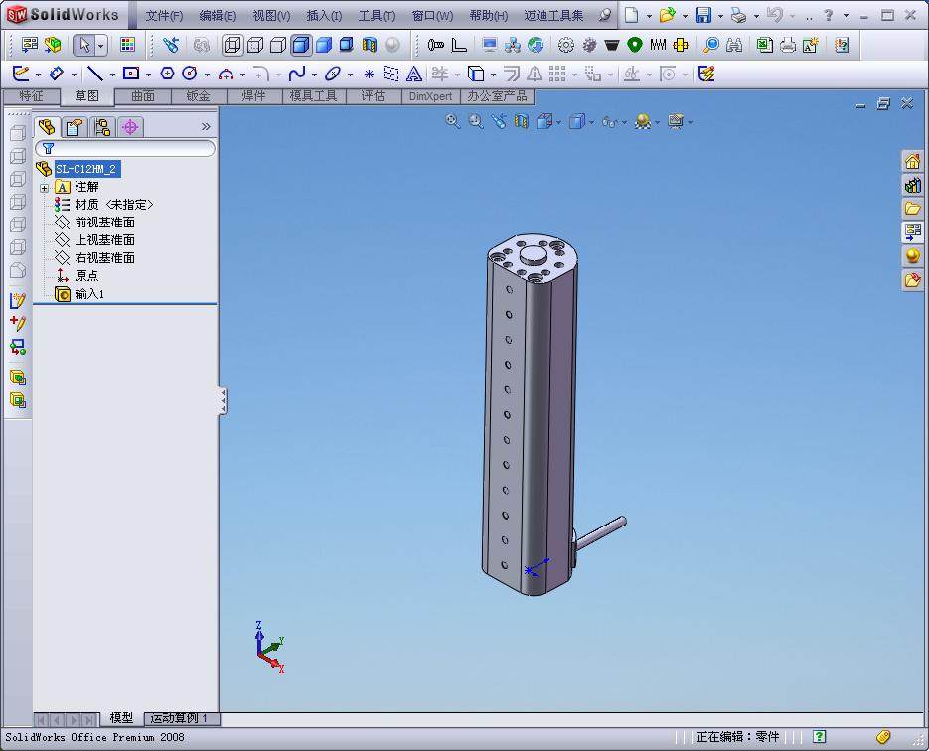Toggle Wireframe display style

click(x=232, y=45)
